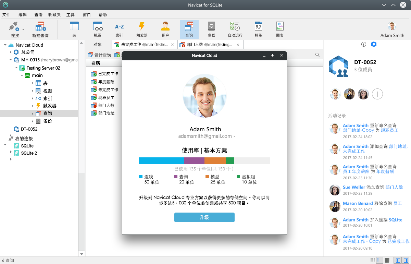This screenshot has height=264, width=411.
Task: Toggle the right information pane button
Action: coord(405,261)
